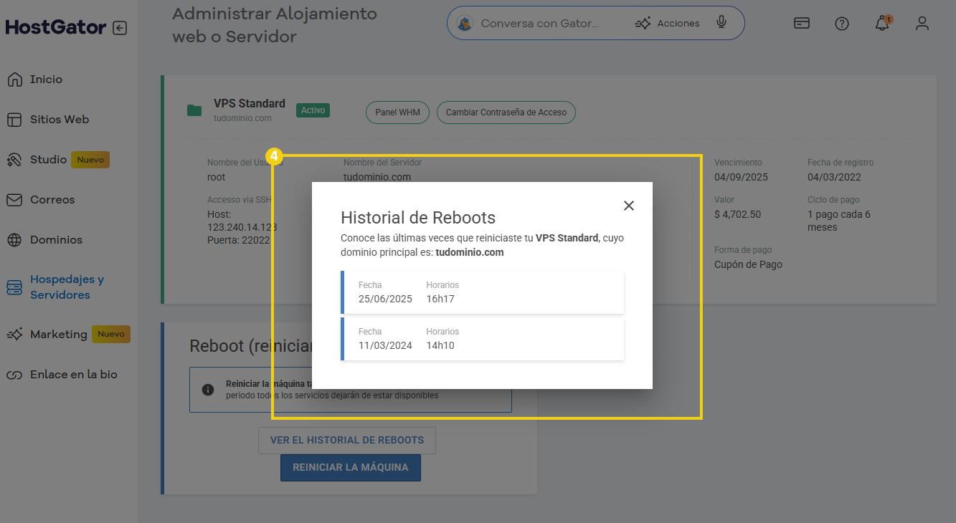Click the green folder icon beside VPS Standard
This screenshot has height=523, width=956.
point(194,110)
